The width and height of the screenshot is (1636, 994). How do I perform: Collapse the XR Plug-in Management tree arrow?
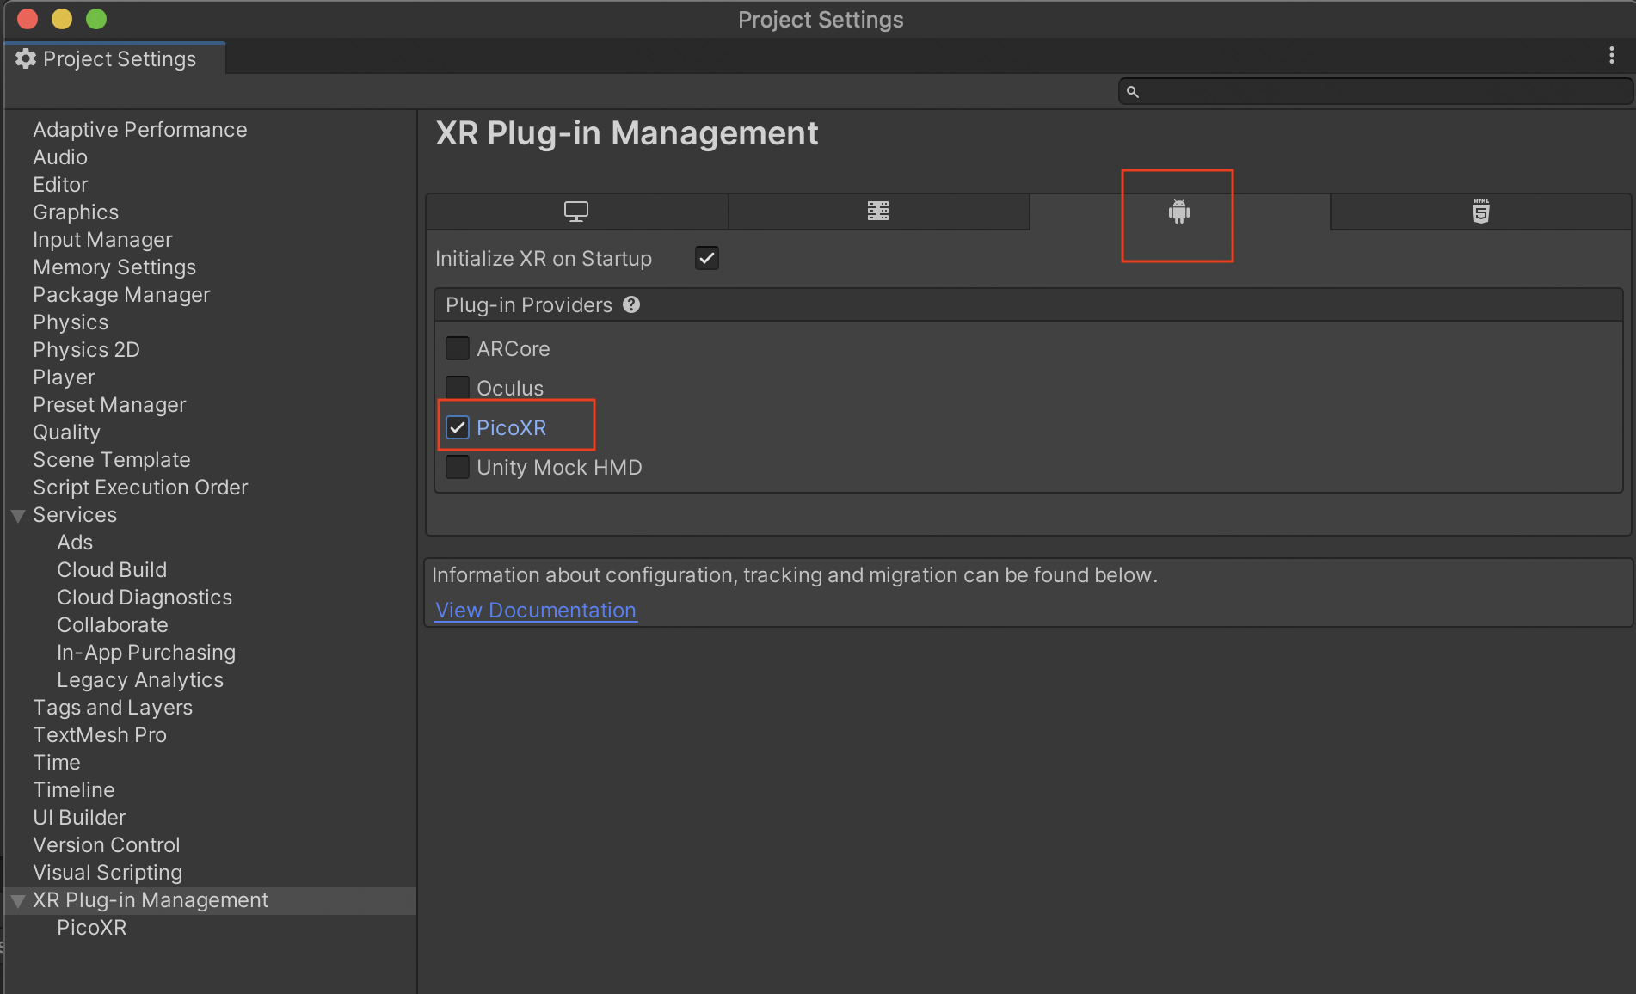18,901
